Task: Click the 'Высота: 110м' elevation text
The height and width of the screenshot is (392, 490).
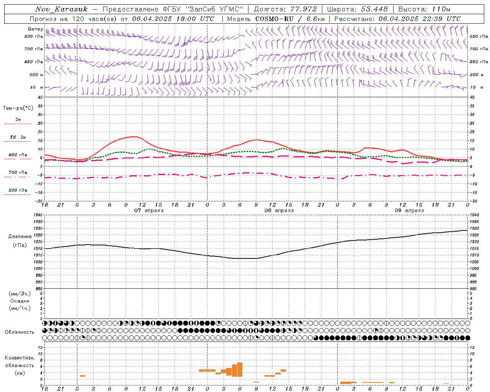Action: 424,9
